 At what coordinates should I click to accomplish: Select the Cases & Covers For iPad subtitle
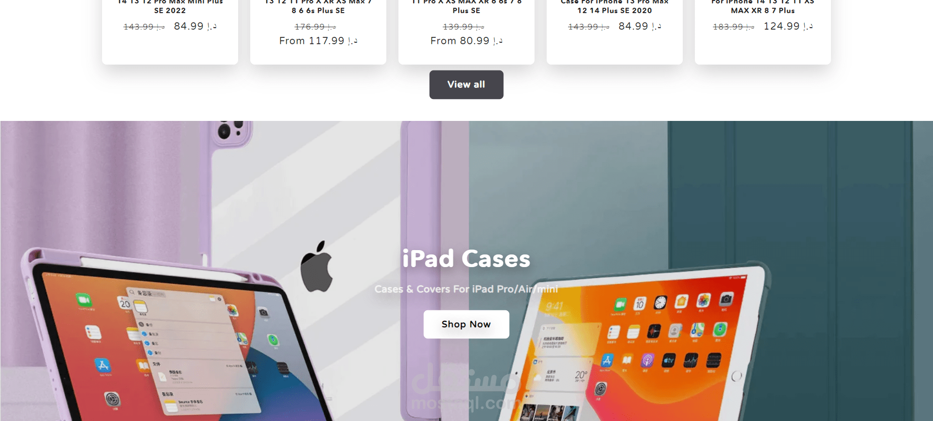(x=466, y=289)
